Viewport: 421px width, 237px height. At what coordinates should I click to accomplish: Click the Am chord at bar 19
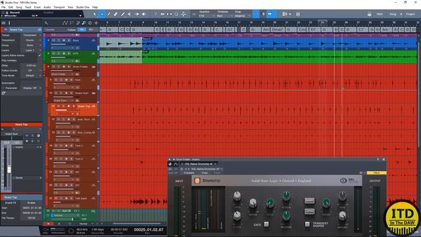266,30
